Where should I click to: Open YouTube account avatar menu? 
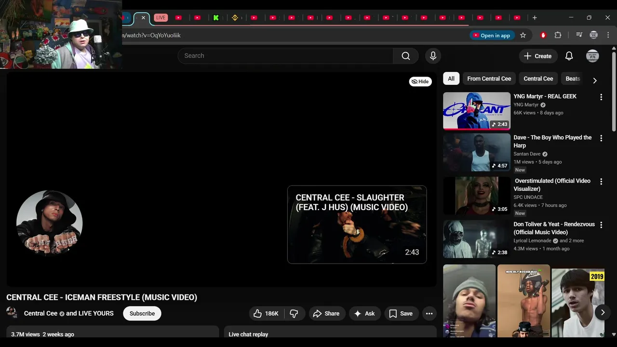click(592, 56)
